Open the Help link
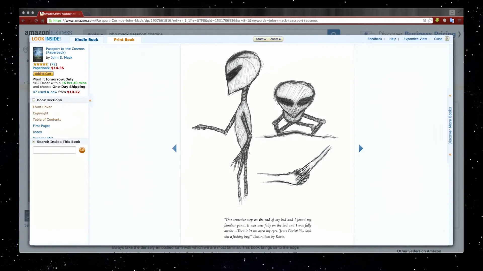Viewport: 483px width, 271px height. (393, 39)
